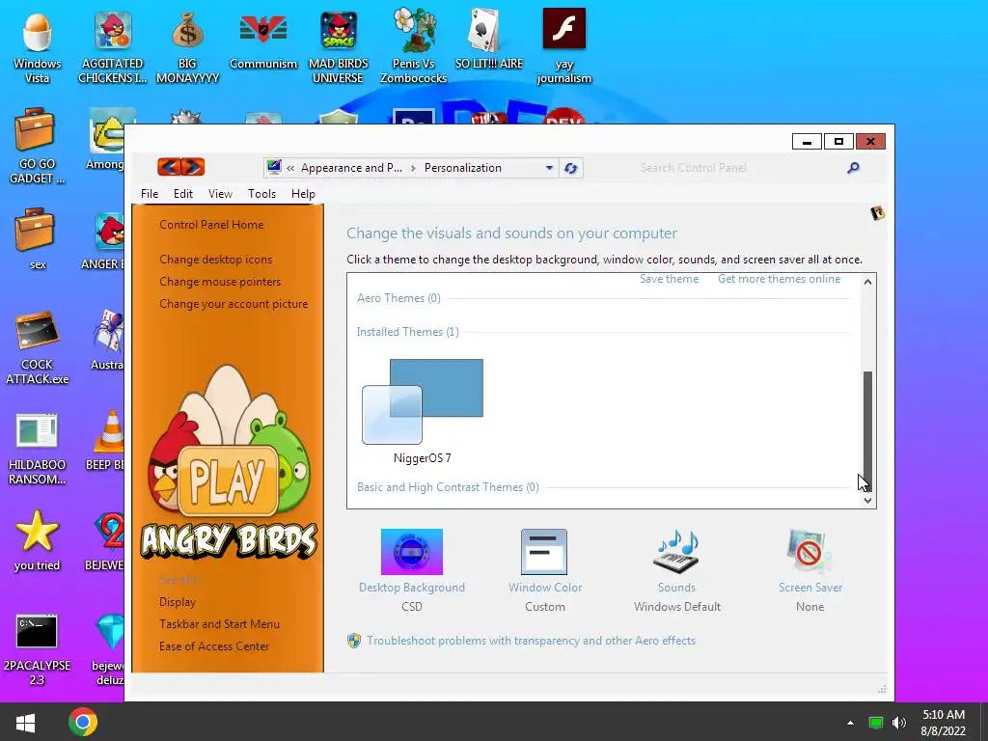Click the search magnifier icon
The width and height of the screenshot is (988, 741).
click(x=853, y=168)
